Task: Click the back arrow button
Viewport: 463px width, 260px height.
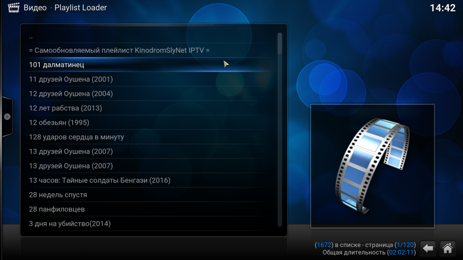Action: [x=428, y=248]
